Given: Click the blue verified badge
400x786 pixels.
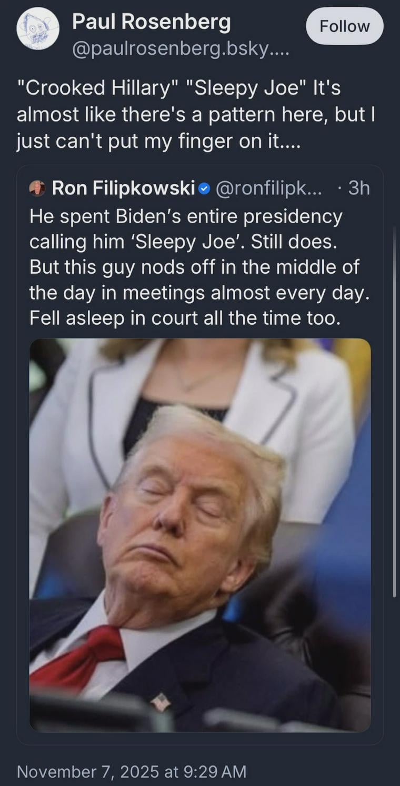Looking at the screenshot, I should click(x=204, y=188).
